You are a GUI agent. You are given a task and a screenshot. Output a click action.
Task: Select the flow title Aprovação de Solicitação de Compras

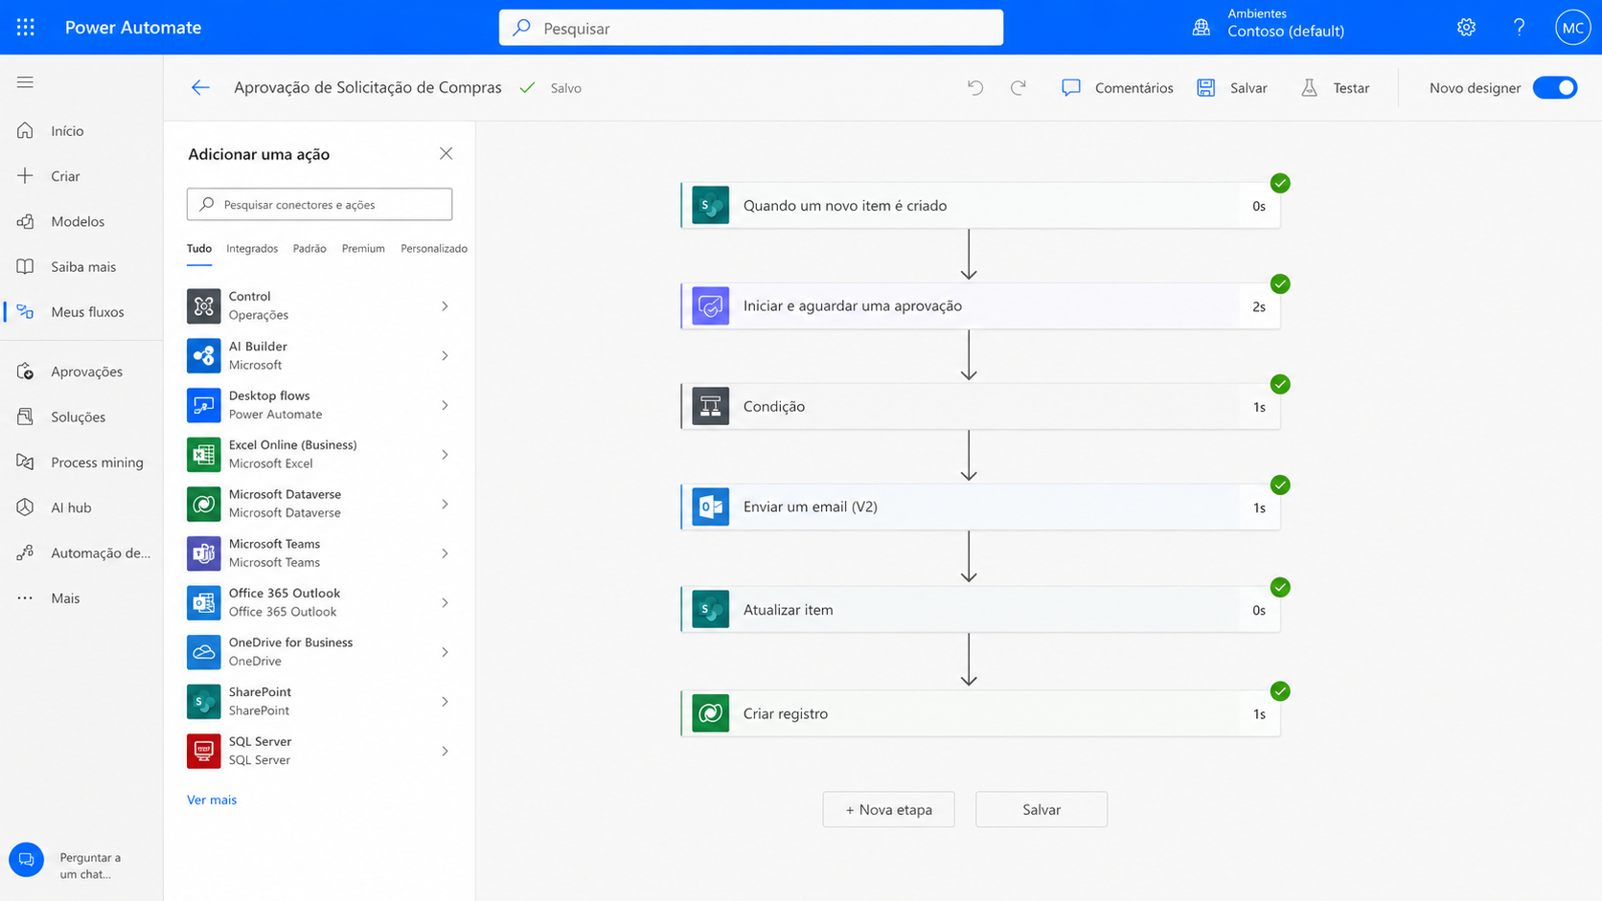click(368, 88)
